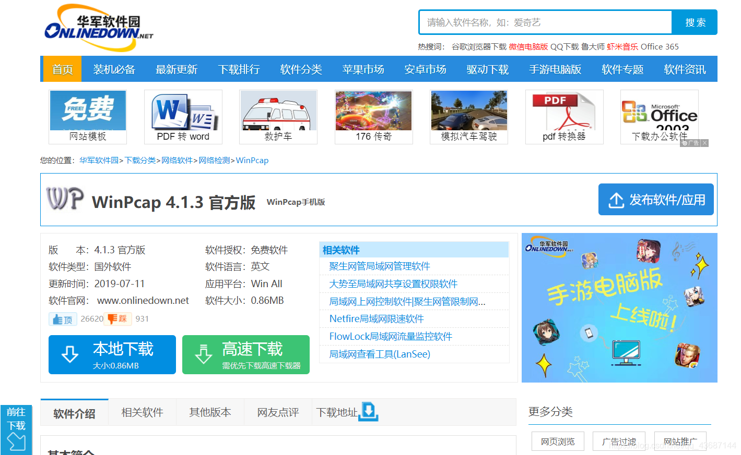Click 本地下载 blue download button

pyautogui.click(x=112, y=354)
